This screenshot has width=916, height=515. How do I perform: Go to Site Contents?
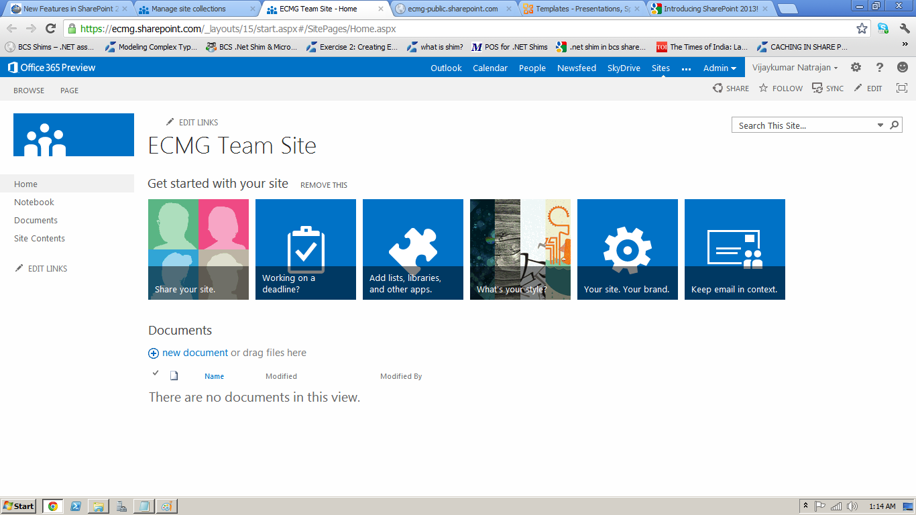pyautogui.click(x=40, y=238)
